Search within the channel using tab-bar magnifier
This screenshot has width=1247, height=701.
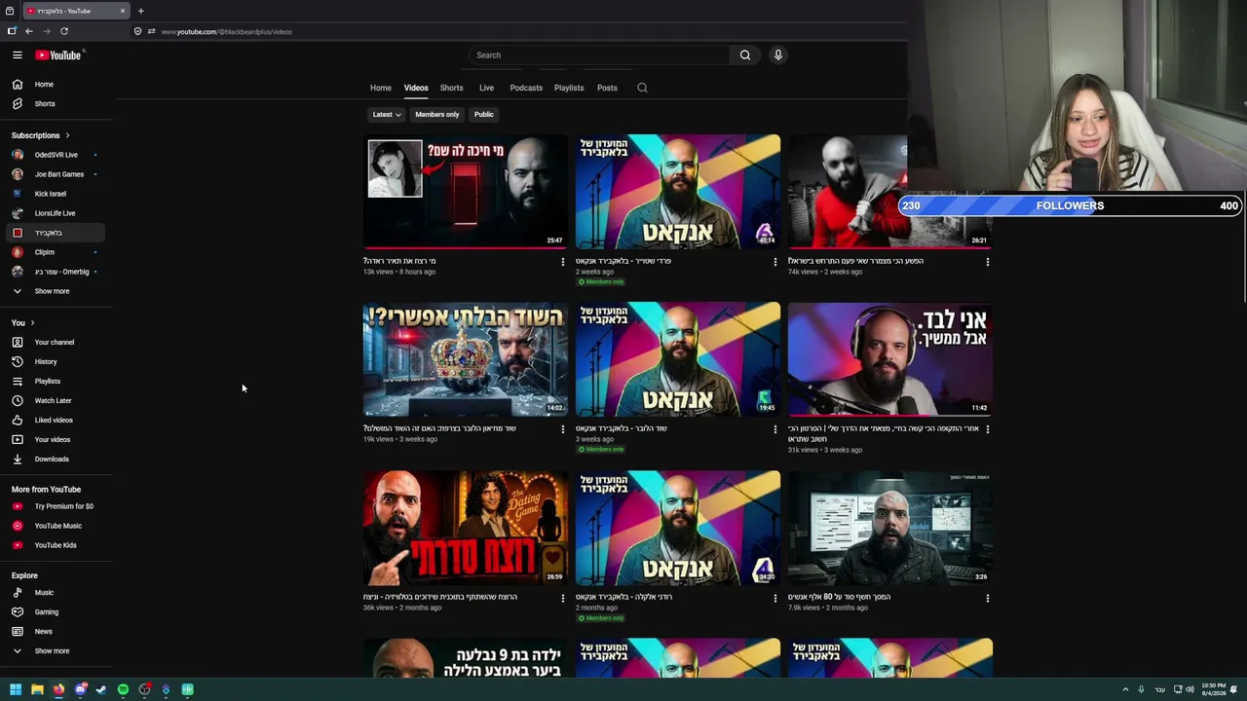point(642,88)
